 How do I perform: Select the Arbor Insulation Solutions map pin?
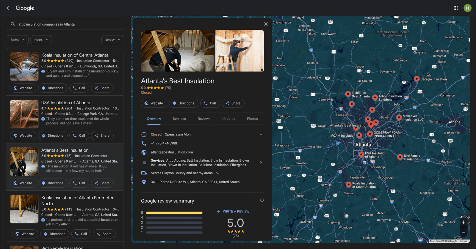tap(375, 97)
